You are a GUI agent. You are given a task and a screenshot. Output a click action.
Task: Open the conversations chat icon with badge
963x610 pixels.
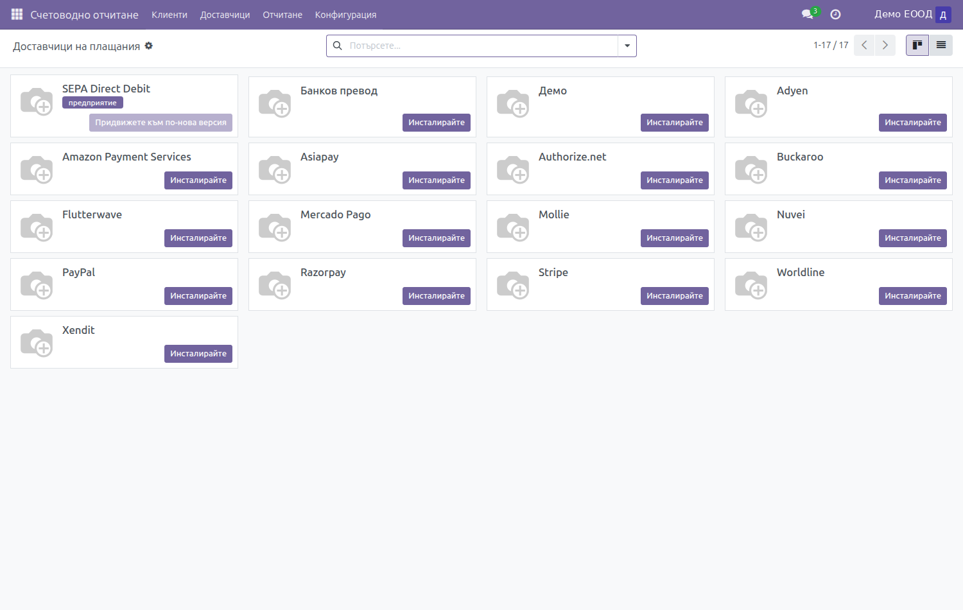point(808,14)
